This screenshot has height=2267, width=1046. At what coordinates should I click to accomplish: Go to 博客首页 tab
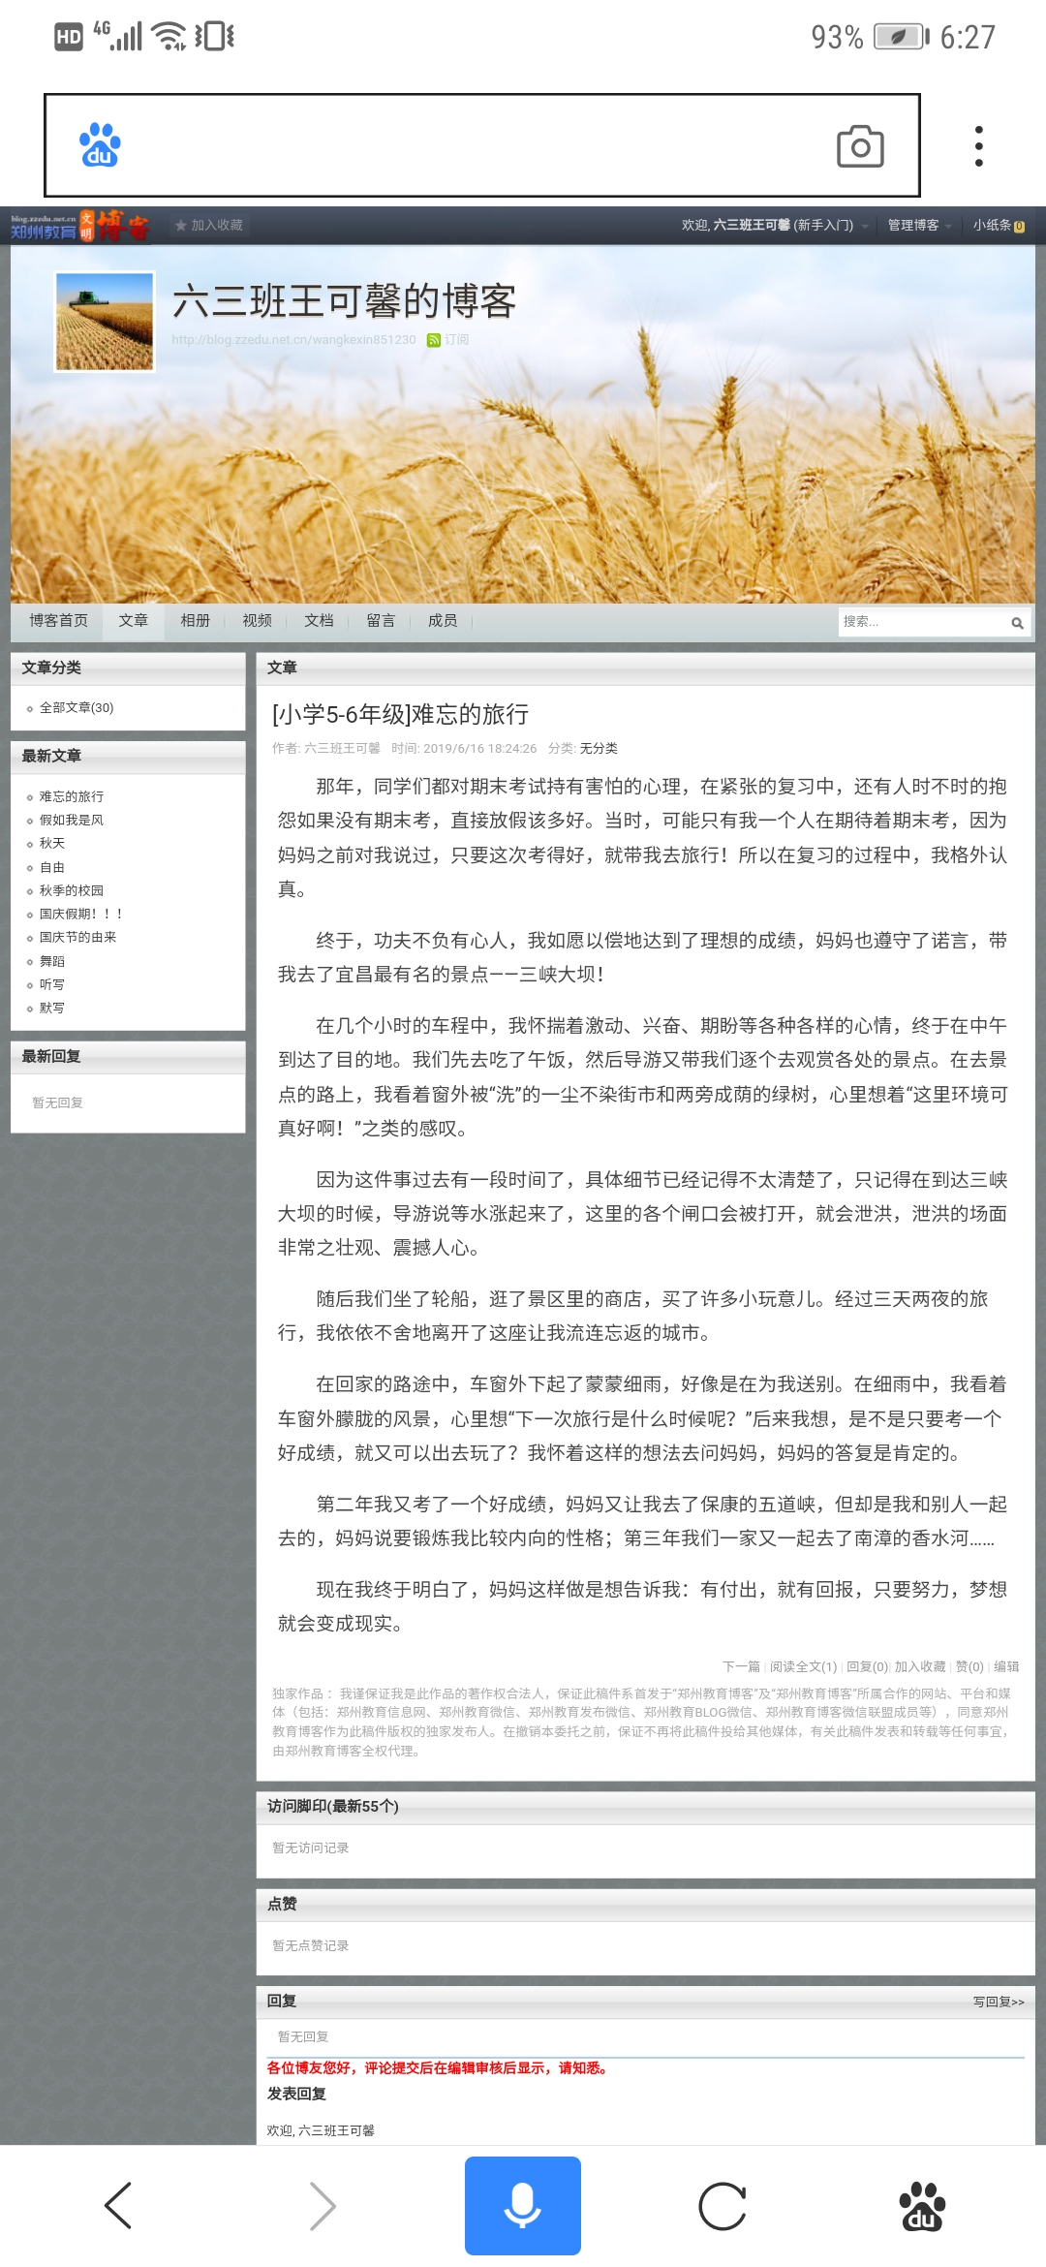[x=58, y=621]
